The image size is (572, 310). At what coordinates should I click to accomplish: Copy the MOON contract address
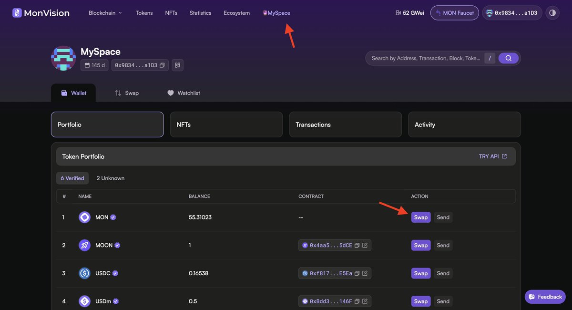[357, 245]
